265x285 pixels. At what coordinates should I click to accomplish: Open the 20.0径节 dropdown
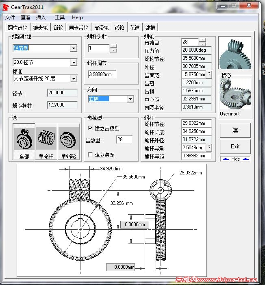coord(74,62)
